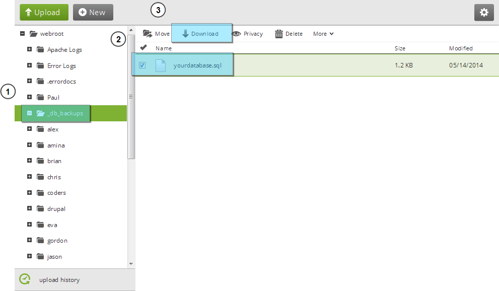499x291 pixels.
Task: Click the alex folder icon
Action: (40, 129)
